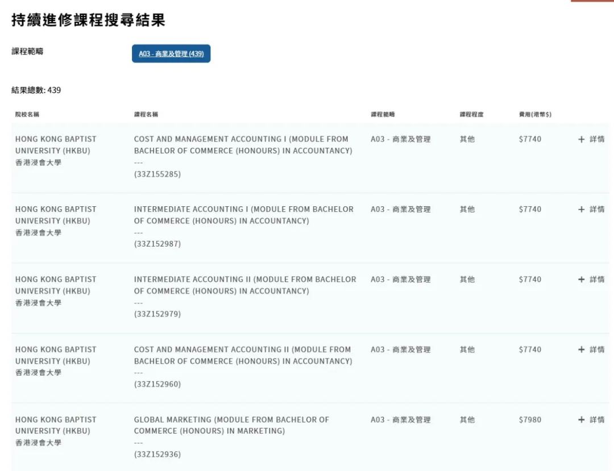Click the 持續進修課程搜尋結果 page heading
Screen dimensions: 614x471
pos(88,20)
